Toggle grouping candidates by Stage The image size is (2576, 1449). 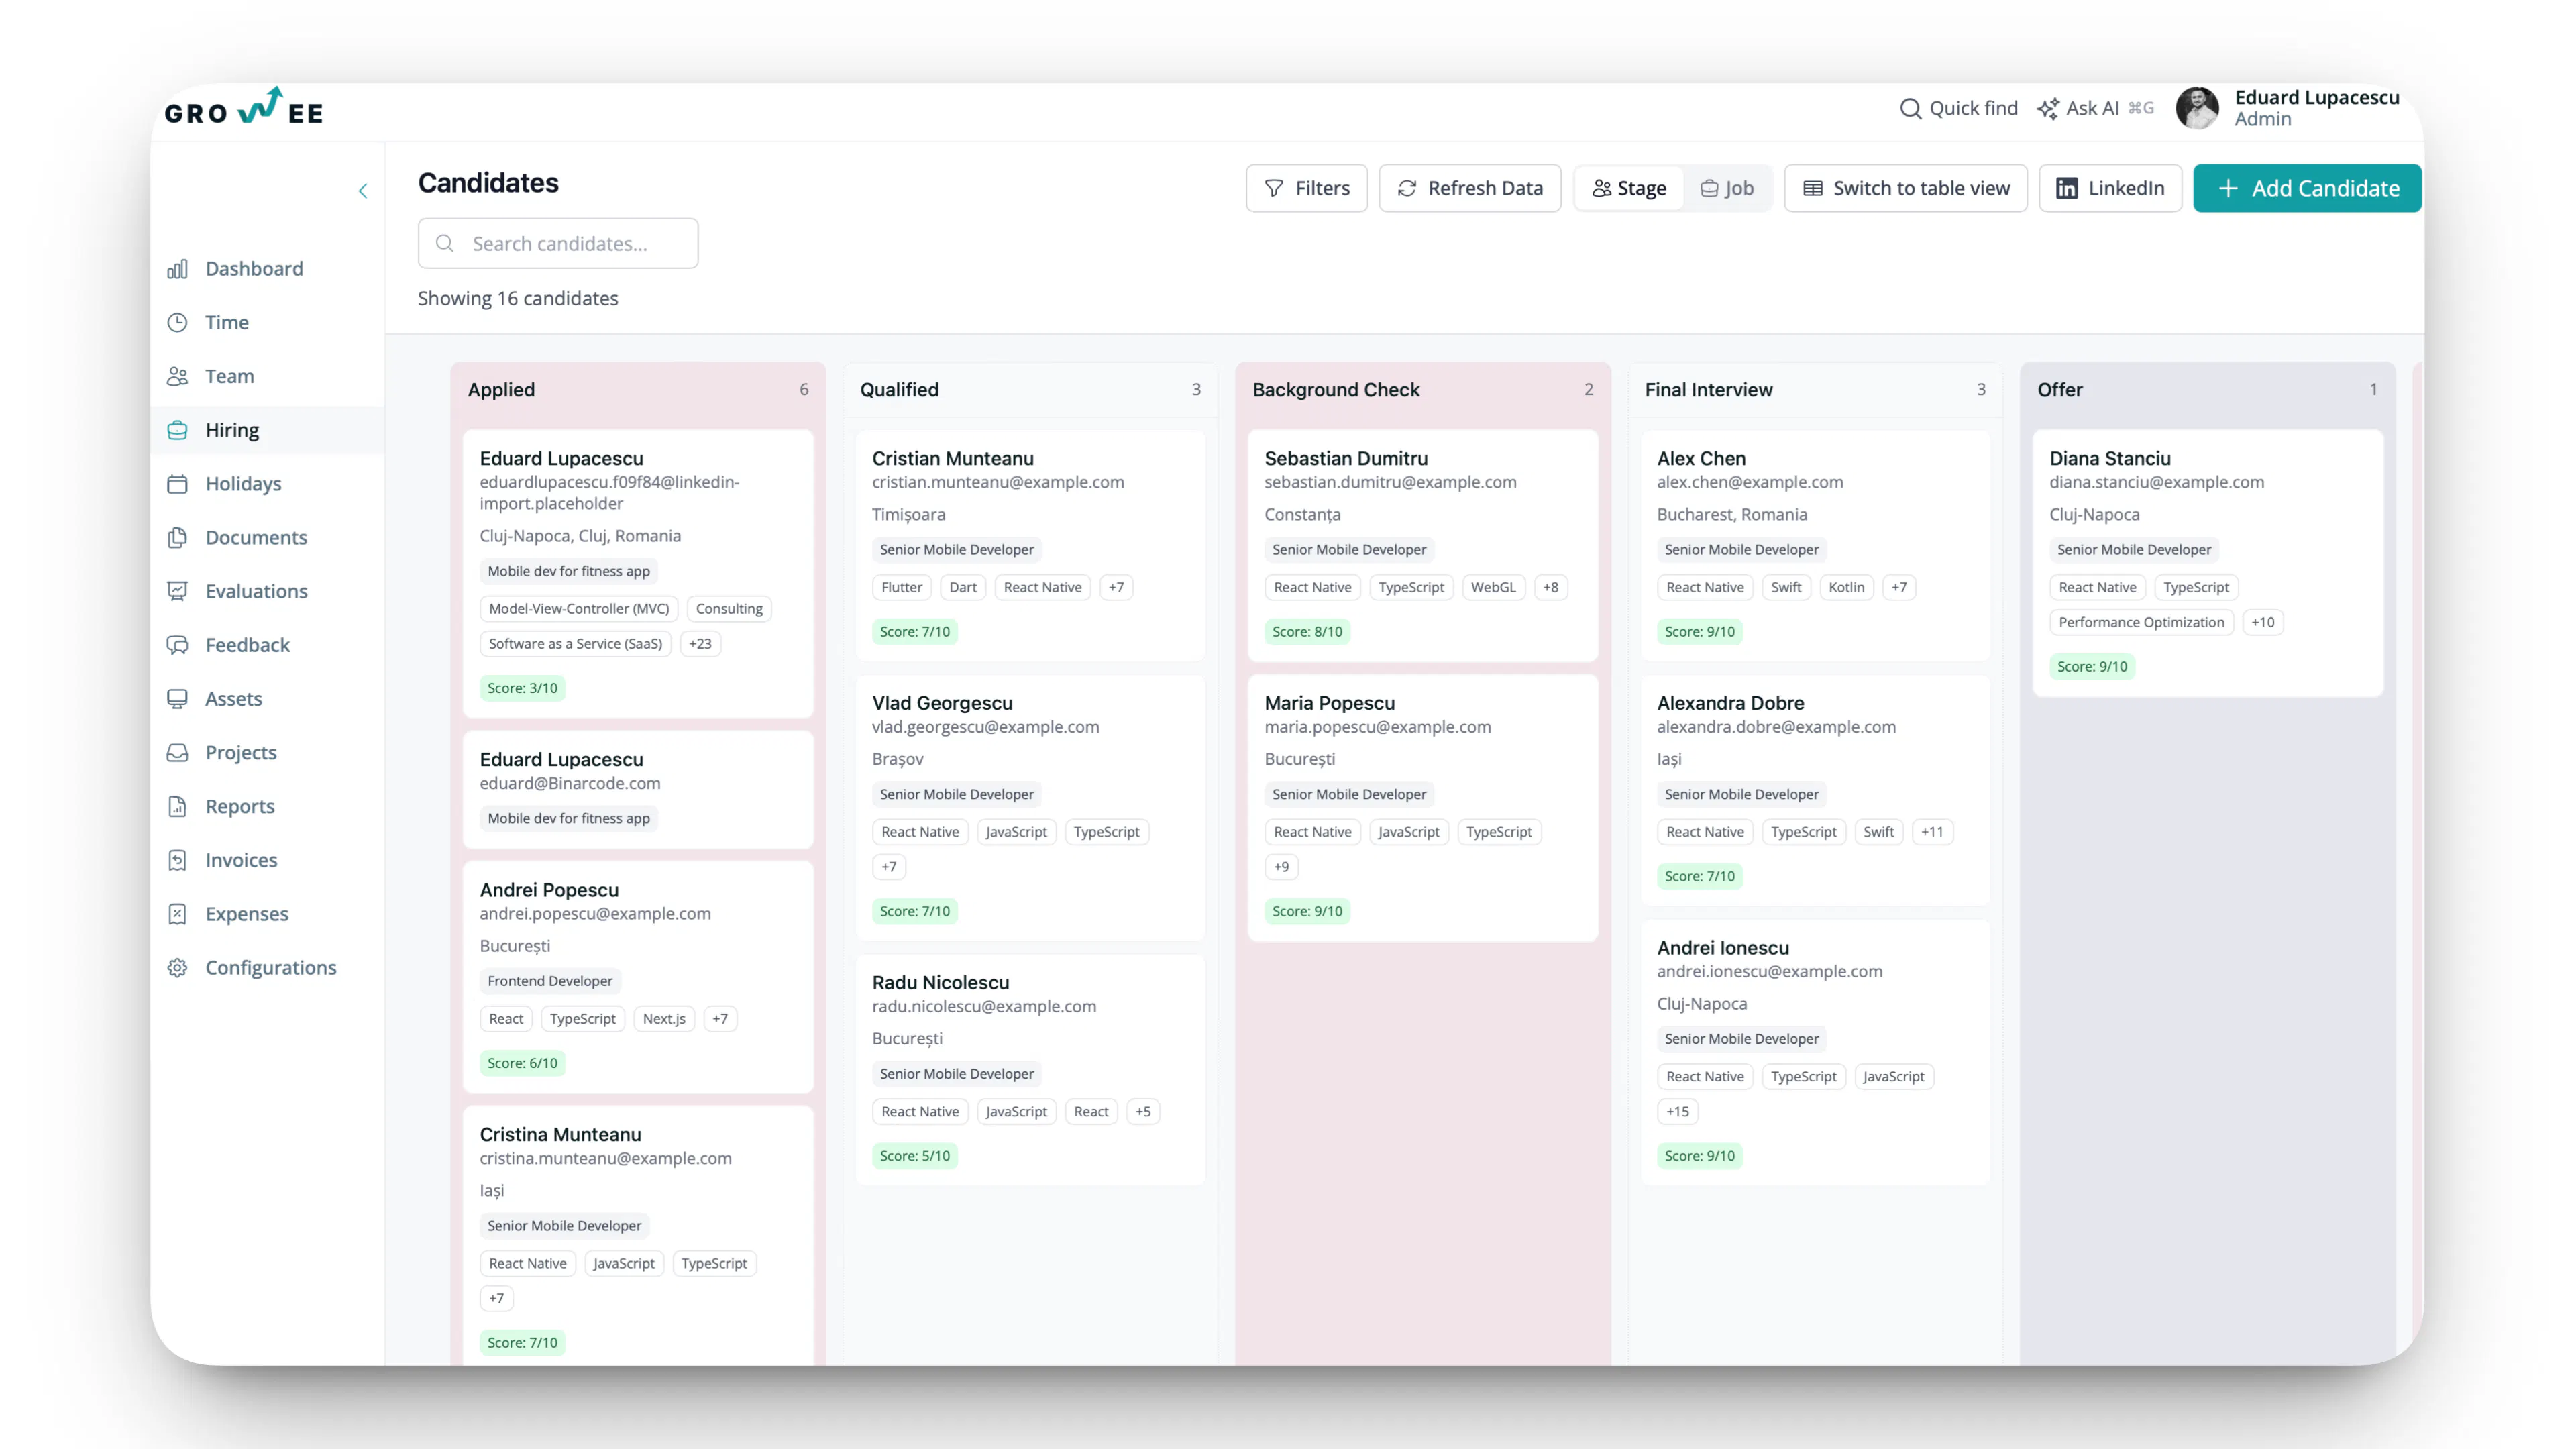1628,188
